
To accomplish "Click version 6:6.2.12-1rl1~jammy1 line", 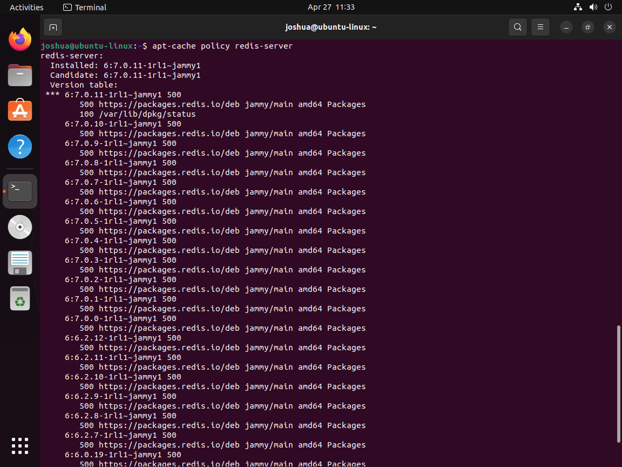I will pyautogui.click(x=123, y=338).
